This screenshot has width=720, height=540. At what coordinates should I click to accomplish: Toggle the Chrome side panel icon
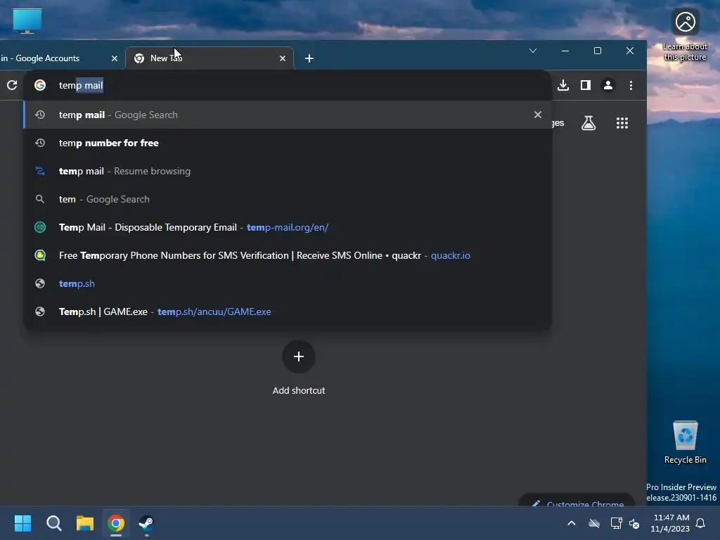(x=586, y=85)
